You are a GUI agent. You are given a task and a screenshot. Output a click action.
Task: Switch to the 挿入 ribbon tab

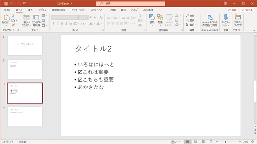pos(30,10)
